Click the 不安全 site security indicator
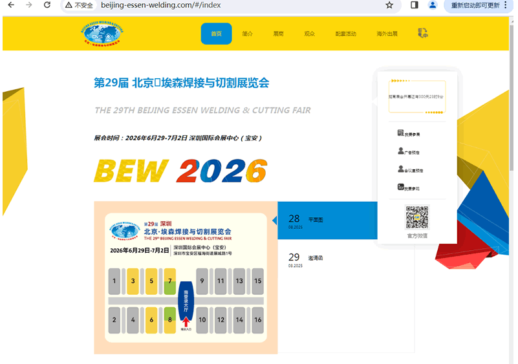The width and height of the screenshot is (518, 364). coord(79,5)
